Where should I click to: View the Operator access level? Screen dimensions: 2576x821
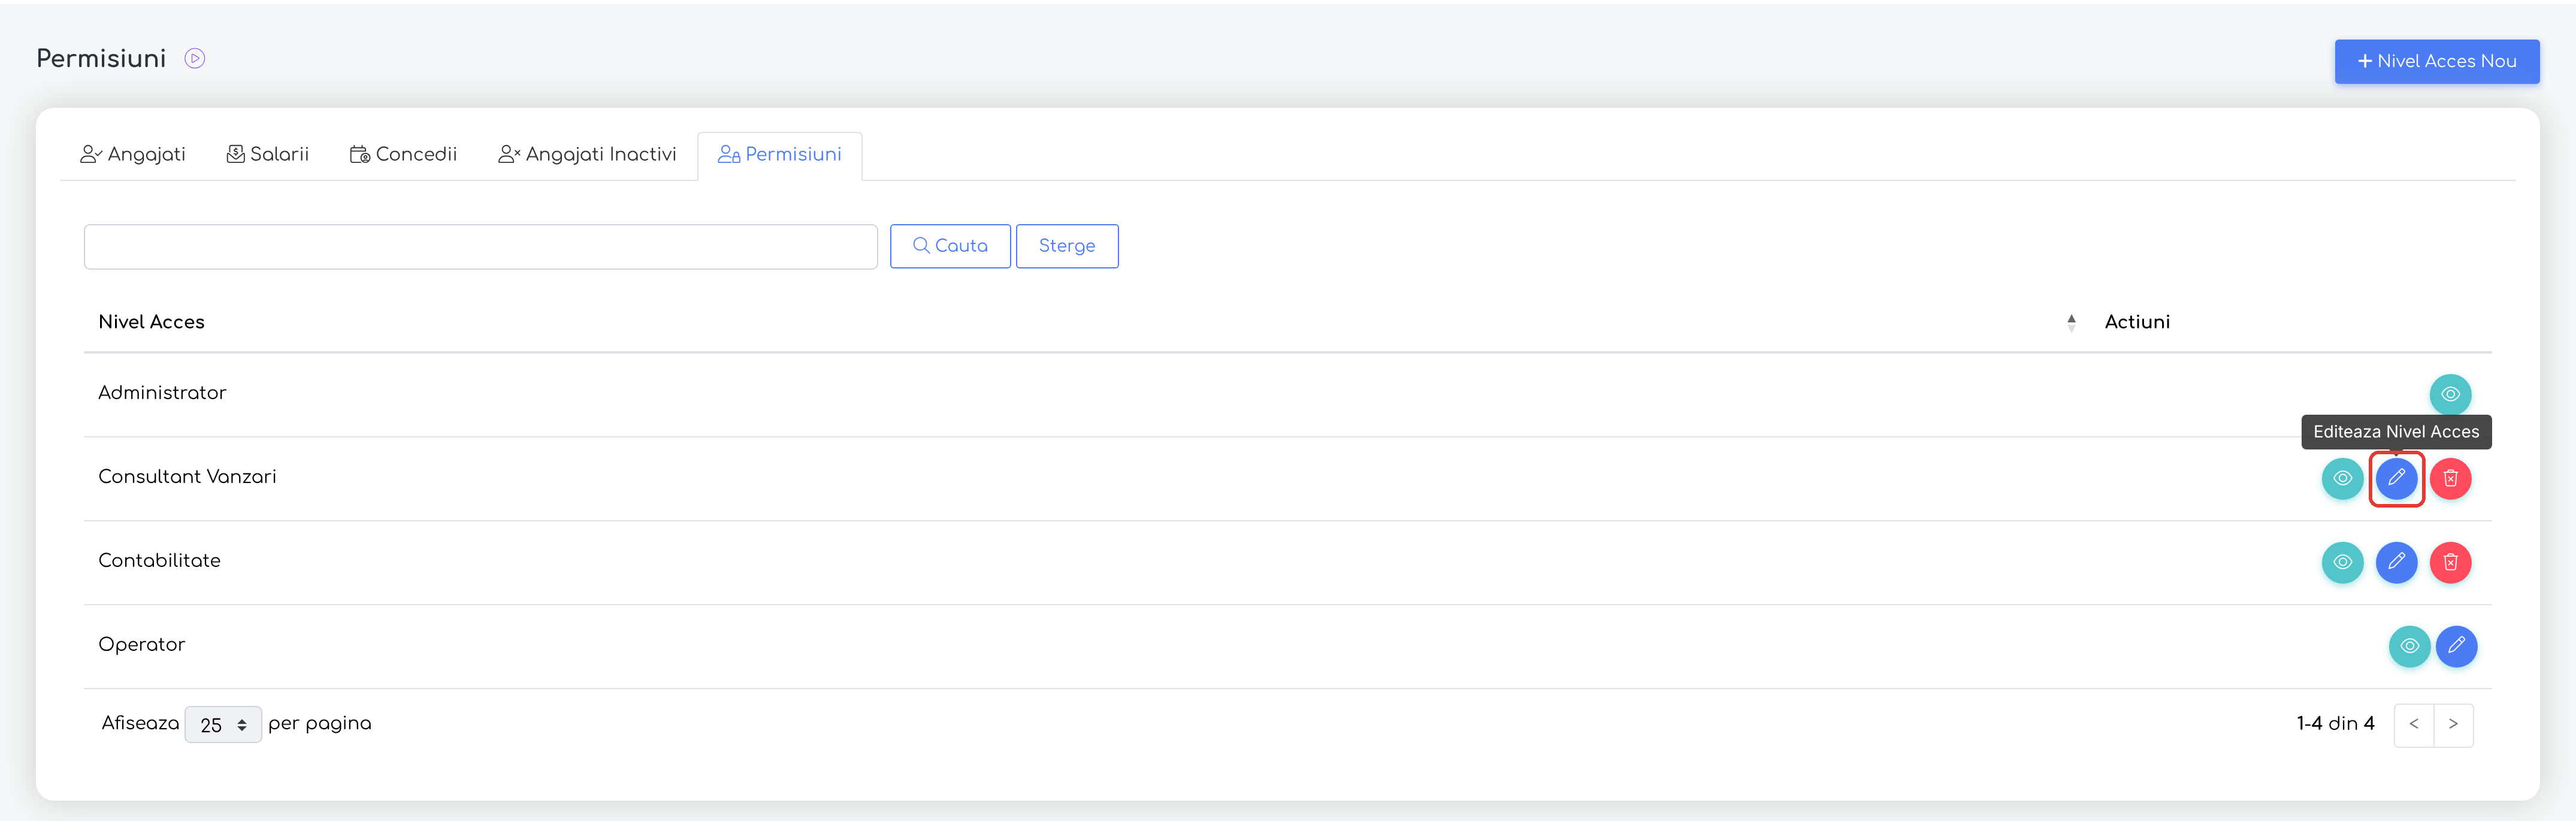(2409, 646)
